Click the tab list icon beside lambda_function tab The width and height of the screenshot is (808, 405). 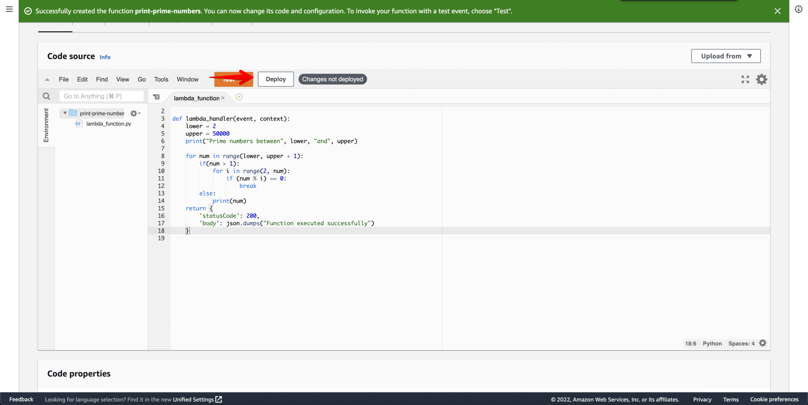tap(156, 97)
